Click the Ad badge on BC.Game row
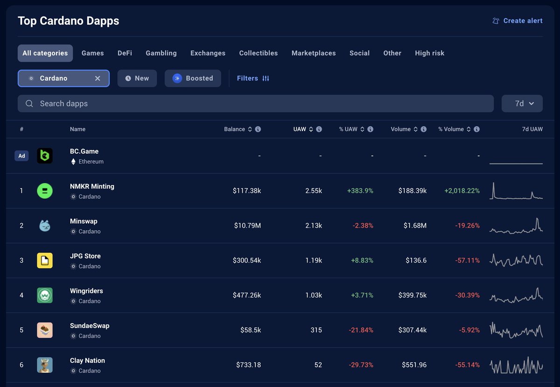Screen dimensions: 560x387 pyautogui.click(x=21, y=156)
